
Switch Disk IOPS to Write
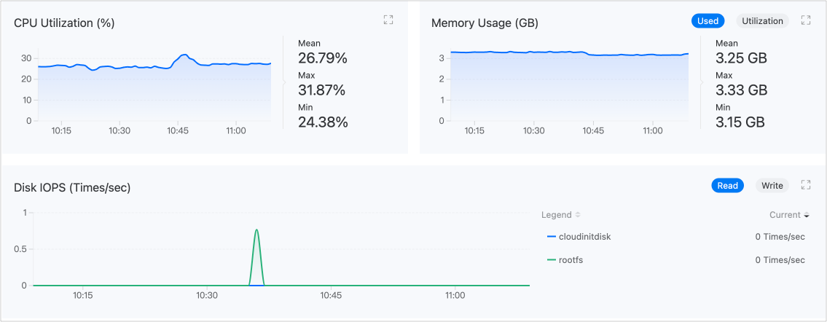coord(772,186)
